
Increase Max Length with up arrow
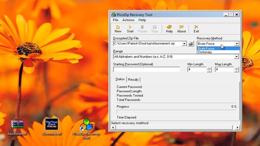(236, 68)
